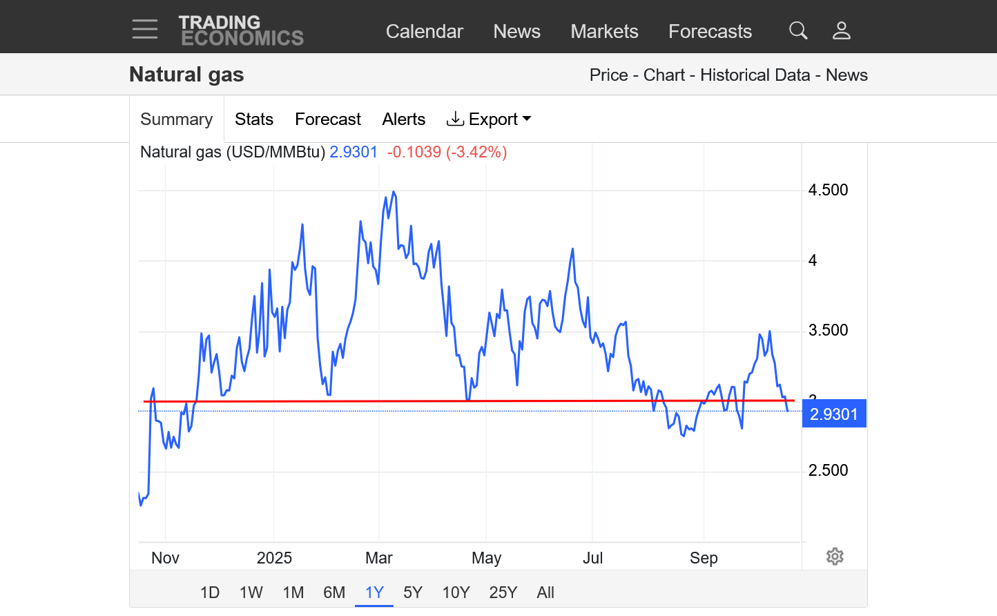Open the hamburger navigation menu
The image size is (997, 616).
145,30
